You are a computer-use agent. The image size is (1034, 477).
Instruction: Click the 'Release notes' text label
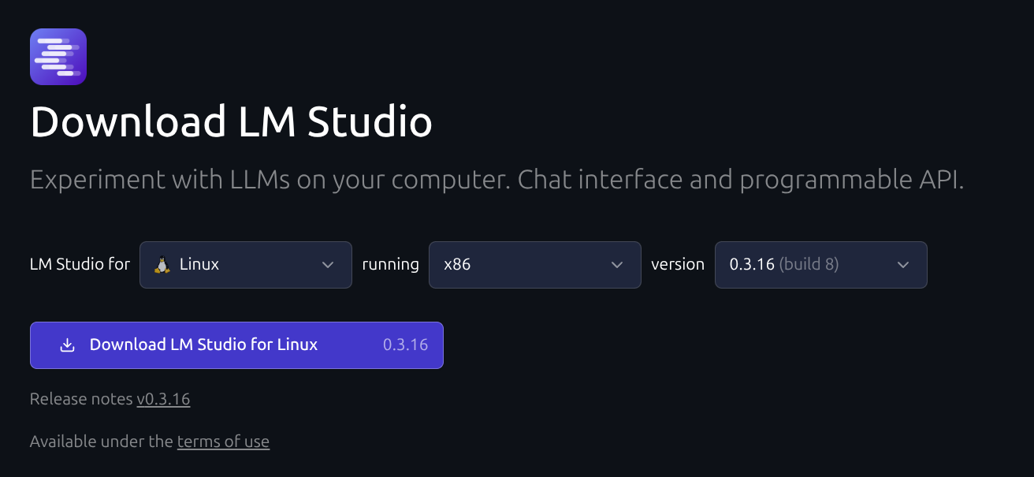pos(81,399)
